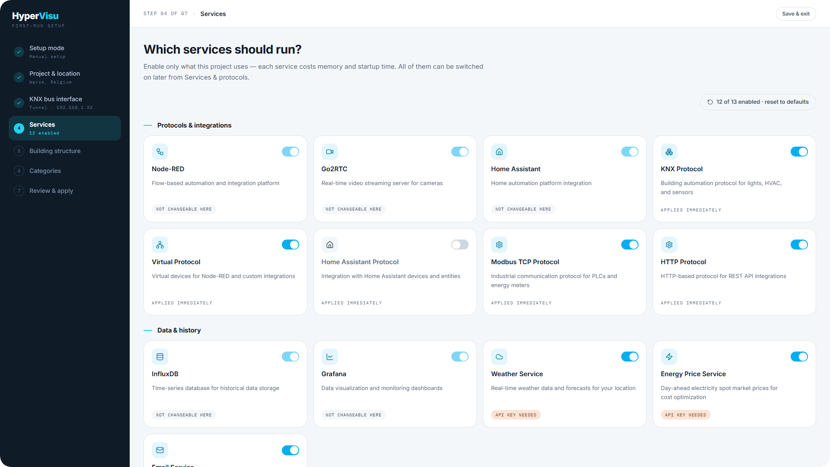Click the Home Assistant Protocol house icon
Viewport: 830px width, 467px height.
pyautogui.click(x=330, y=245)
